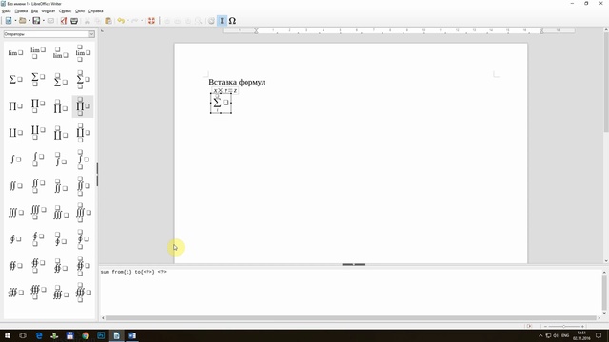Open the Вид menu
The height and width of the screenshot is (342, 609).
coord(34,11)
